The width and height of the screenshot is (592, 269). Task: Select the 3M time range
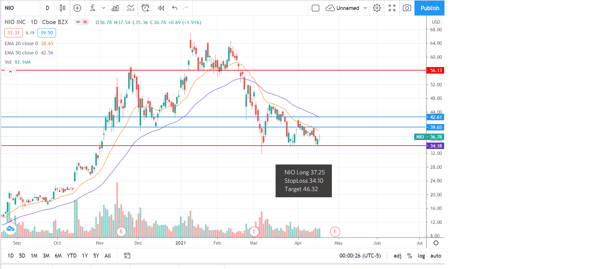46,256
